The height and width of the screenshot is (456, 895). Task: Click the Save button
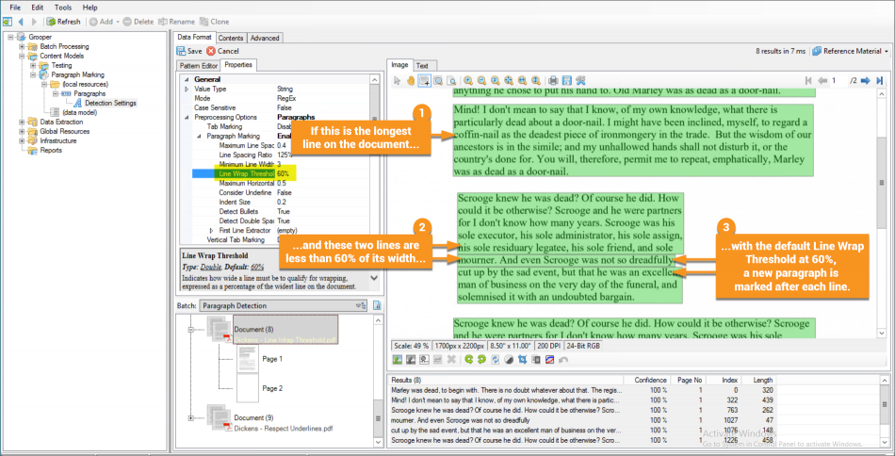coord(188,51)
